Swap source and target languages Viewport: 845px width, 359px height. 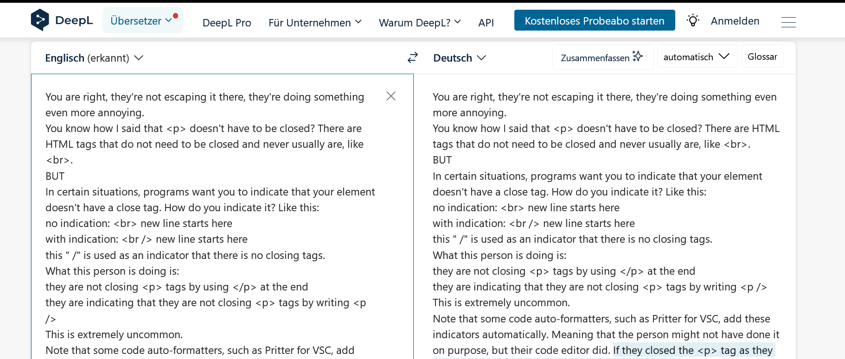(413, 57)
